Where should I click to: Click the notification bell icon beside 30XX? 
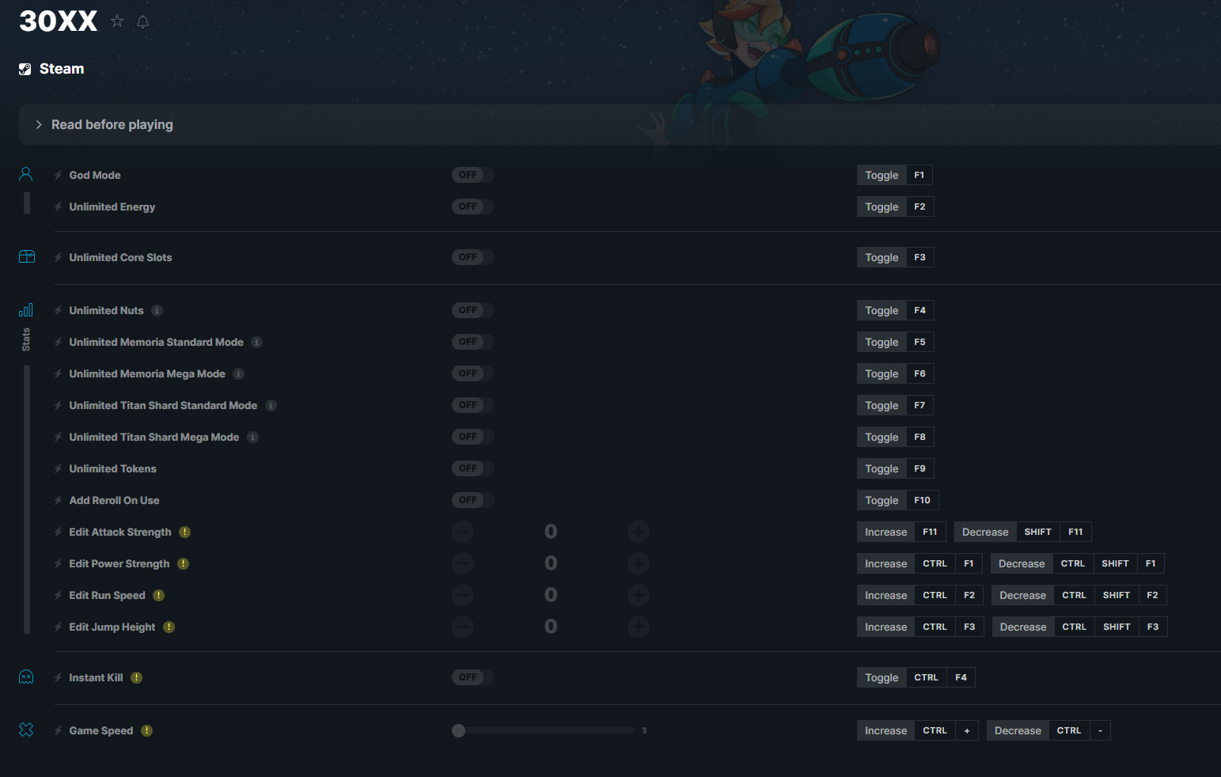(x=142, y=21)
